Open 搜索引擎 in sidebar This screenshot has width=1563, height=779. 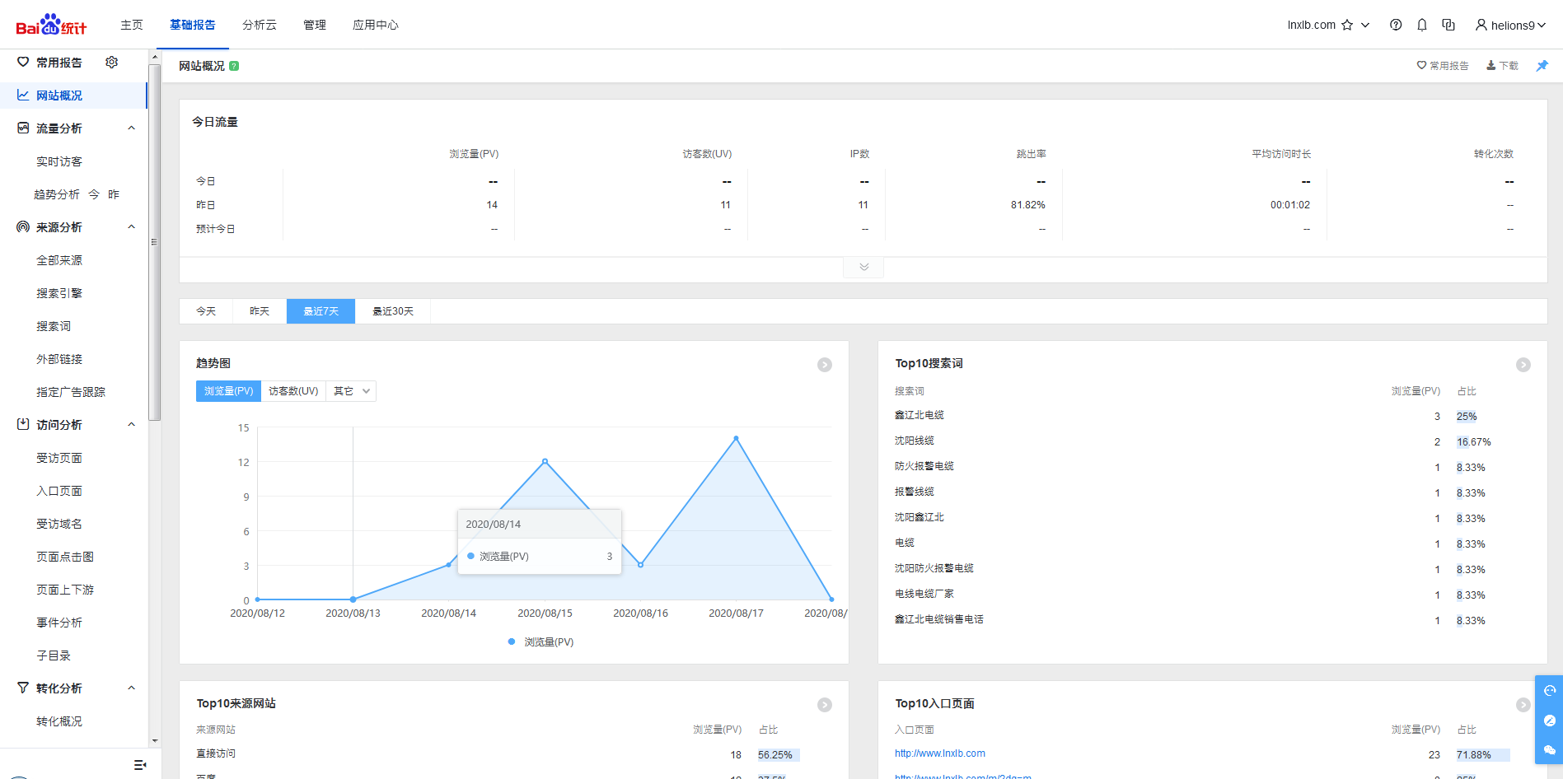coord(59,293)
